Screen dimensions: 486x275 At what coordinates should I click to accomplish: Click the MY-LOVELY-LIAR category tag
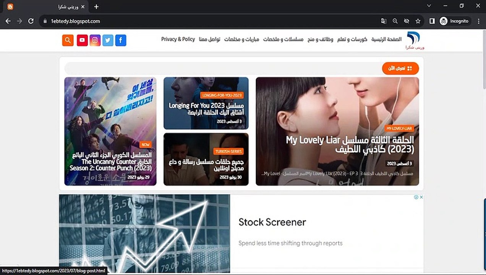click(399, 128)
